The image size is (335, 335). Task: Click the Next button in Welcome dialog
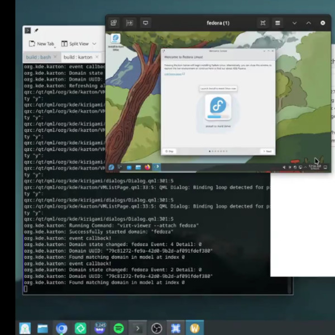coord(267,151)
